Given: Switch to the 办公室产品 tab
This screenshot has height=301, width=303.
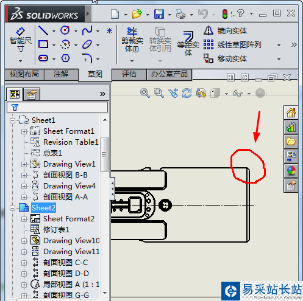Looking at the screenshot, I should click(x=169, y=74).
